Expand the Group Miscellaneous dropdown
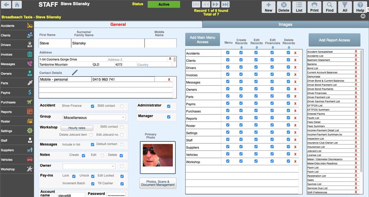 pos(94,117)
